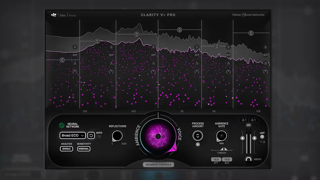Viewport: 320px width, 180px height.
Task: Click the right output fader handle
Action: click(x=254, y=138)
